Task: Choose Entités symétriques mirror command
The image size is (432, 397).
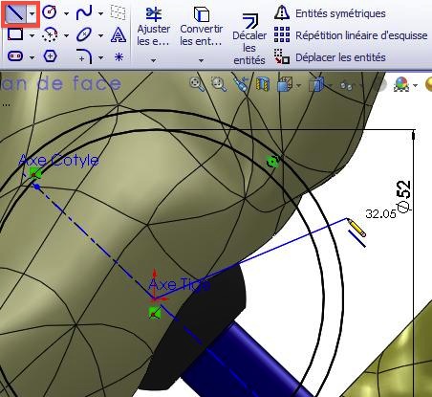Action: click(330, 13)
